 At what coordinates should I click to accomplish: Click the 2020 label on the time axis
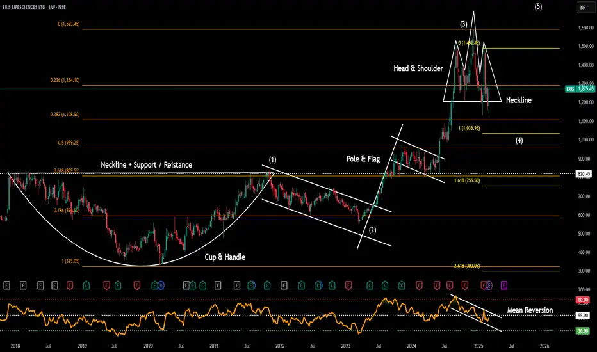[148, 346]
